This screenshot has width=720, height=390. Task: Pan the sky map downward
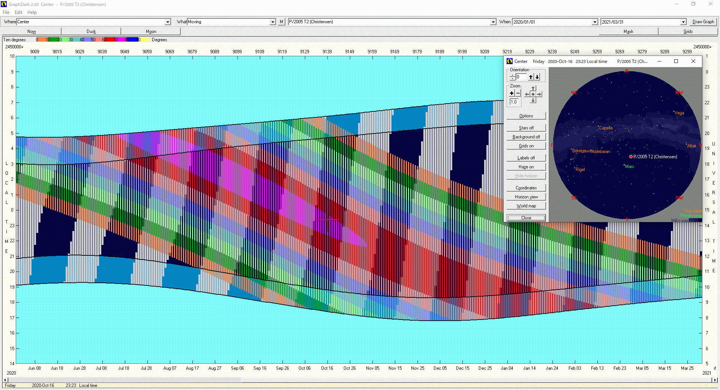[533, 100]
